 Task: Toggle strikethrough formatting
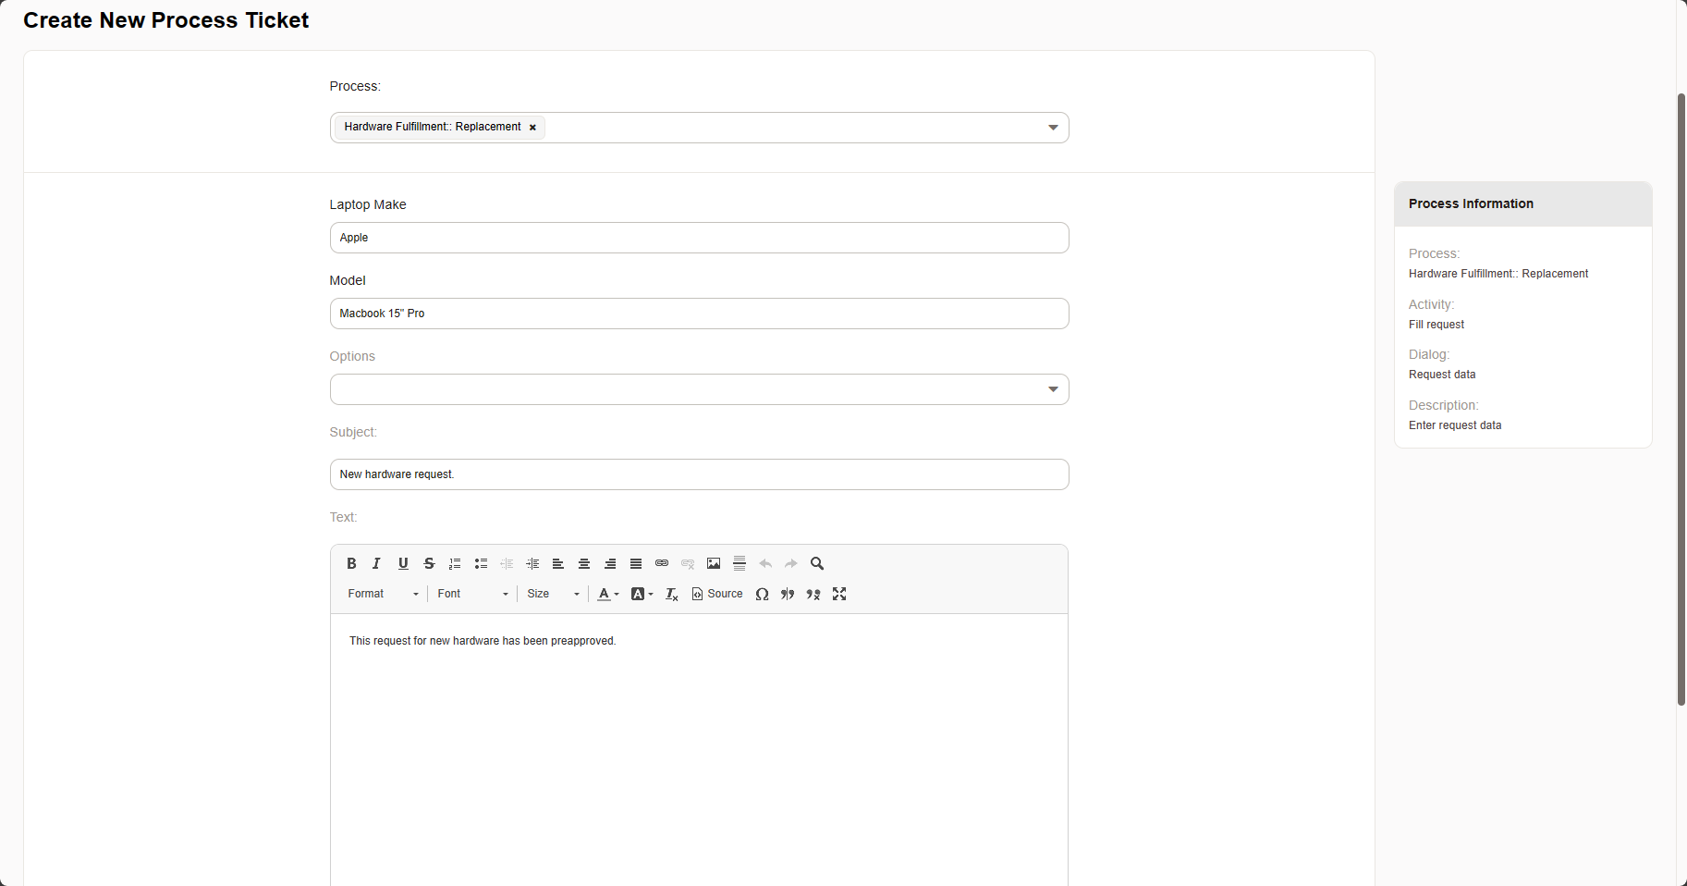[x=429, y=563]
